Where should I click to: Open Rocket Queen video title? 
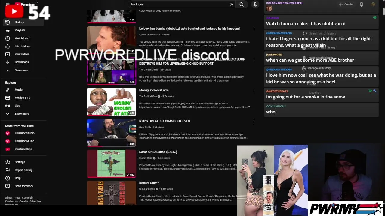click(149, 183)
